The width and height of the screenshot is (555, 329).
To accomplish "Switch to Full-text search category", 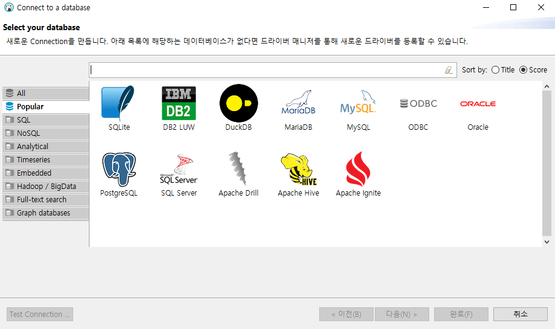I will click(x=46, y=200).
